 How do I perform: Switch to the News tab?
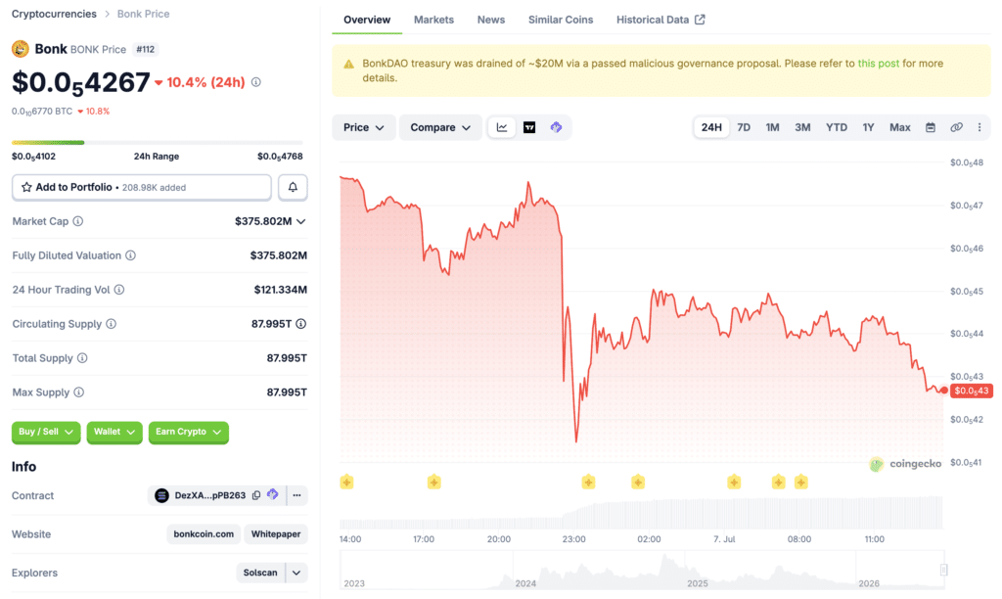pos(491,20)
